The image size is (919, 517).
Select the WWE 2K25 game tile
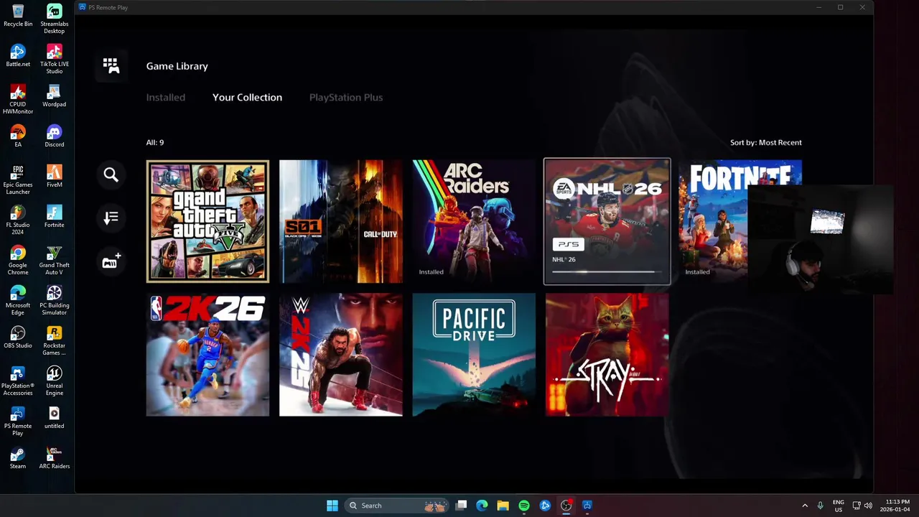click(341, 355)
